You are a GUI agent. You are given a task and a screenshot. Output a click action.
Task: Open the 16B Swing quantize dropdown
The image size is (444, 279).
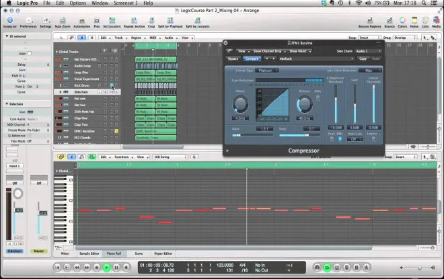pyautogui.click(x=170, y=157)
